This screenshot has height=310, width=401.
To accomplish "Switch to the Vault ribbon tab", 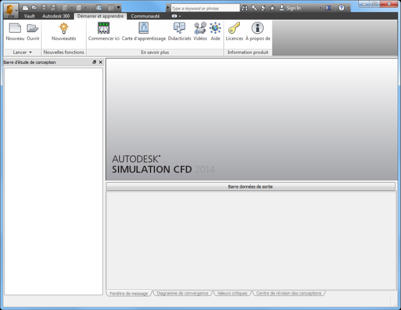I will point(29,16).
